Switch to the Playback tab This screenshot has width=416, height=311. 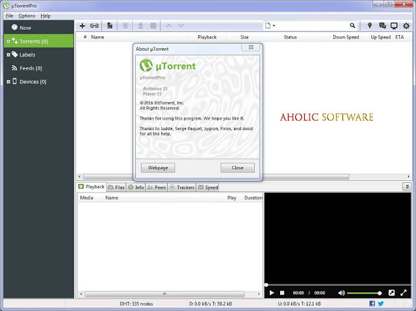(x=91, y=187)
